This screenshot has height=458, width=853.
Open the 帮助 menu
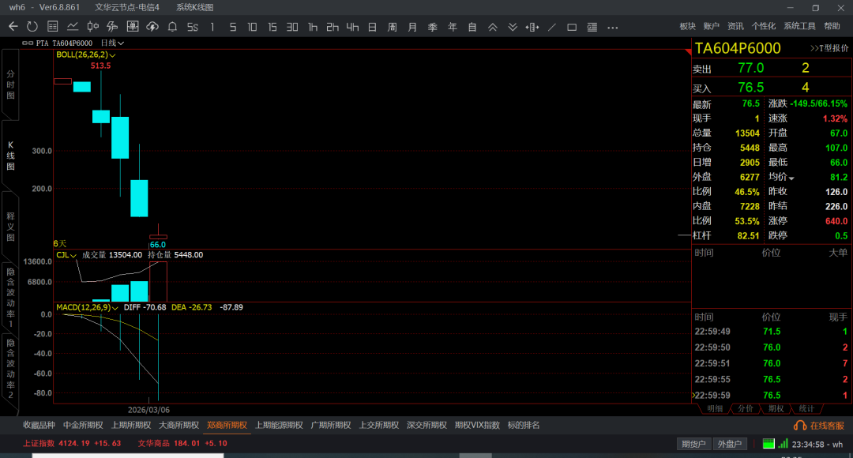point(832,26)
